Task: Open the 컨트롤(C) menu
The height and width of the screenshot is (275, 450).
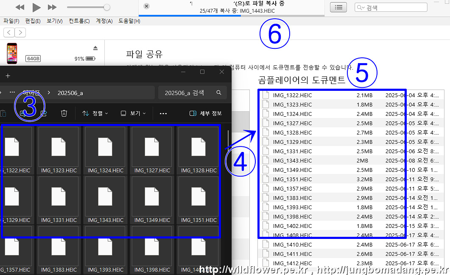Action: [79, 21]
